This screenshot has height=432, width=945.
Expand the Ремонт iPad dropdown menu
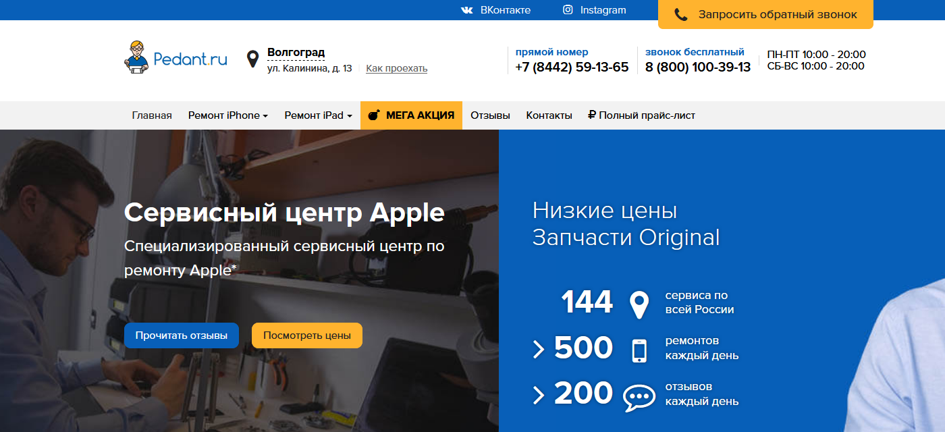pos(319,115)
